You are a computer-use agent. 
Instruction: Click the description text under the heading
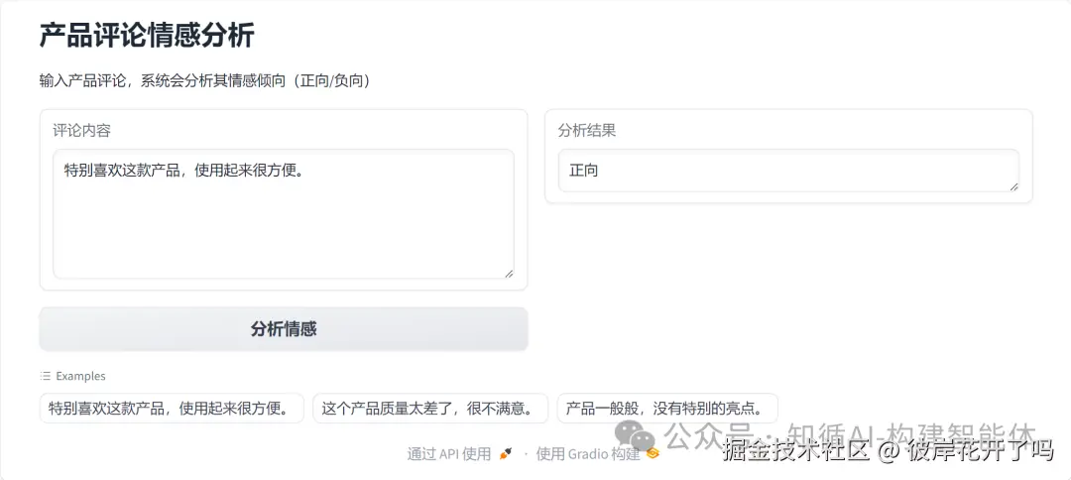204,80
